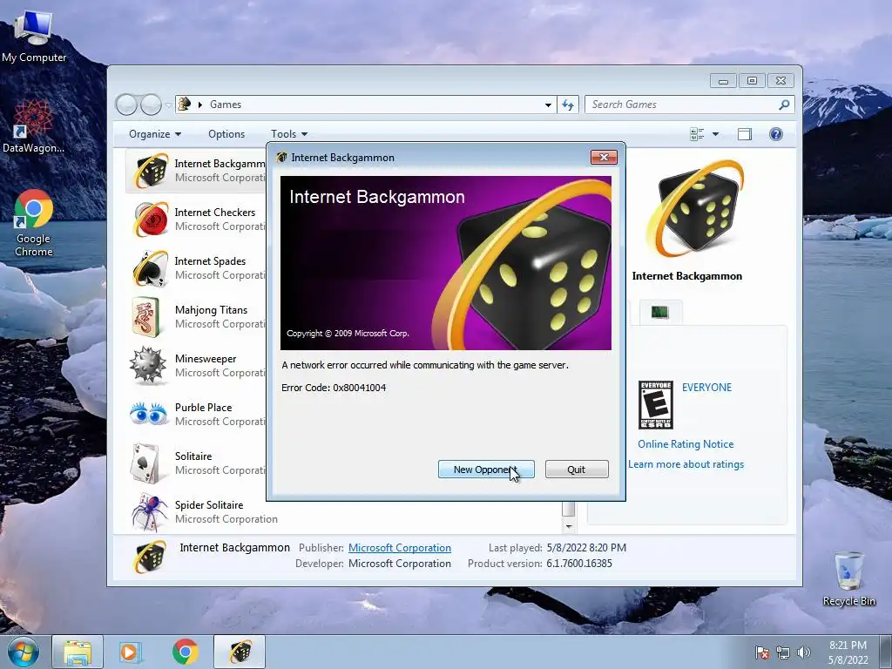Toggle the preview pane icon
892x669 pixels.
[745, 134]
